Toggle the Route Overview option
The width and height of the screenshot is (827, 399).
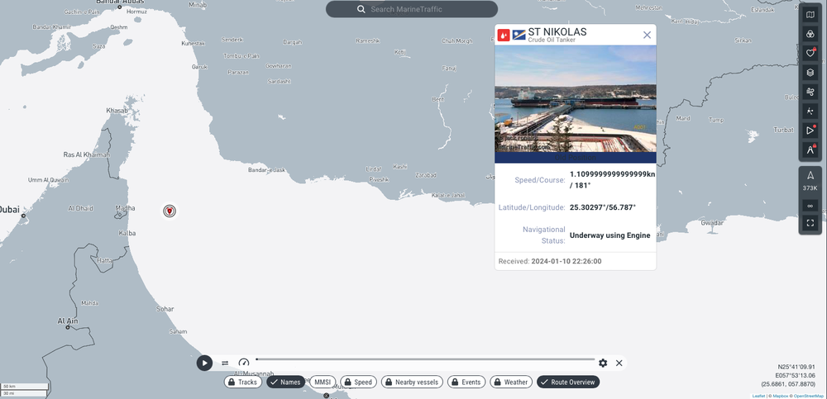tap(568, 382)
